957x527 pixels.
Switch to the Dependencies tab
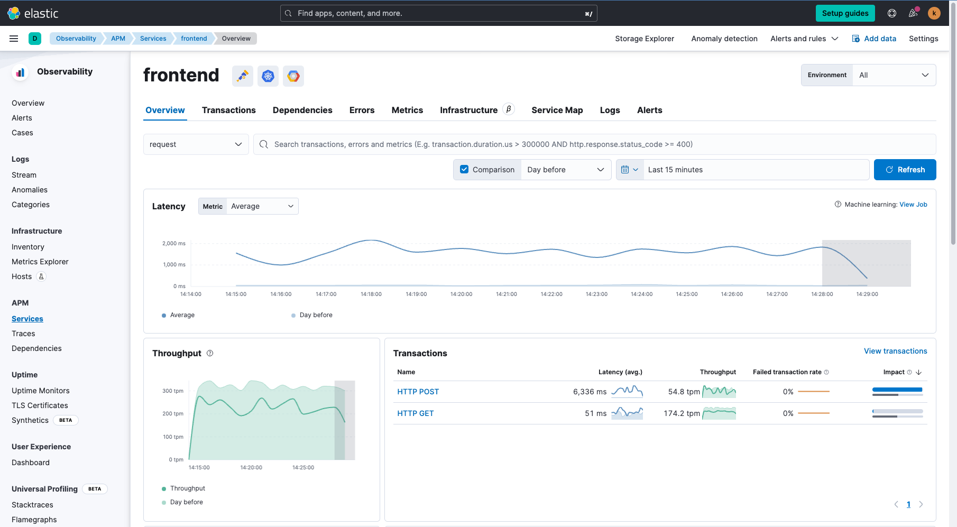click(x=302, y=110)
